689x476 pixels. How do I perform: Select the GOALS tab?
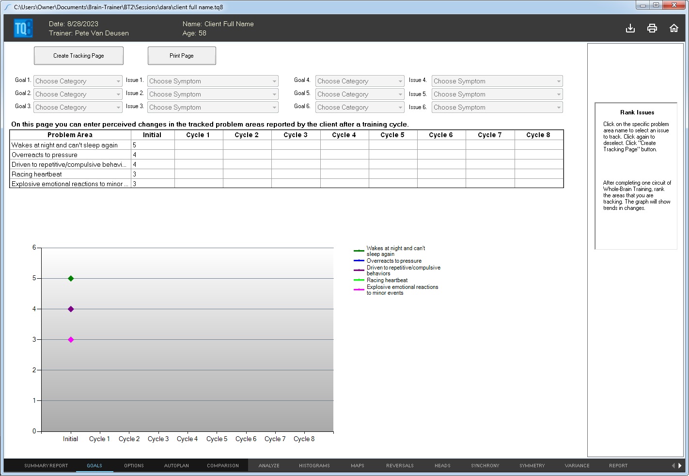pyautogui.click(x=94, y=465)
